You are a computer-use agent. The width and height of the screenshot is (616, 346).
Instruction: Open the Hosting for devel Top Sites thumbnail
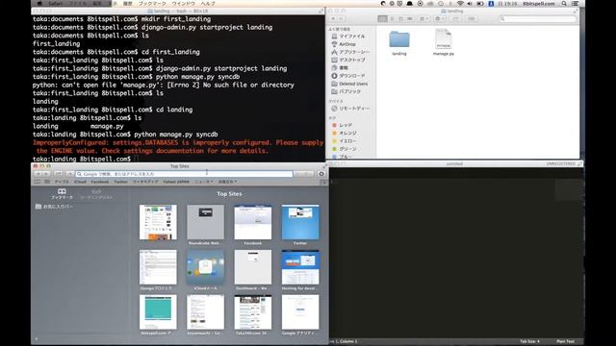tap(300, 267)
